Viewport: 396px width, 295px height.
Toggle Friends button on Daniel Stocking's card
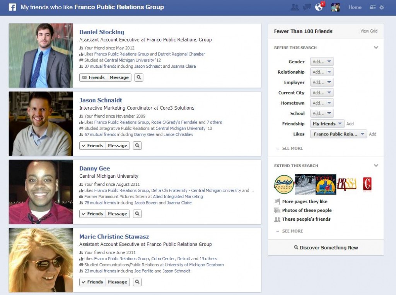pos(93,77)
